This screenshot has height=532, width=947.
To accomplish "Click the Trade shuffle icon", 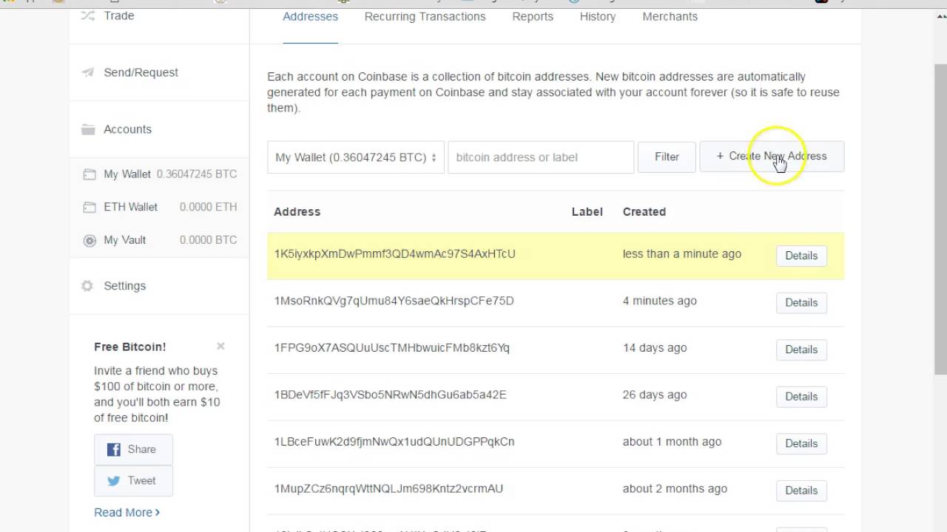I will (x=88, y=16).
